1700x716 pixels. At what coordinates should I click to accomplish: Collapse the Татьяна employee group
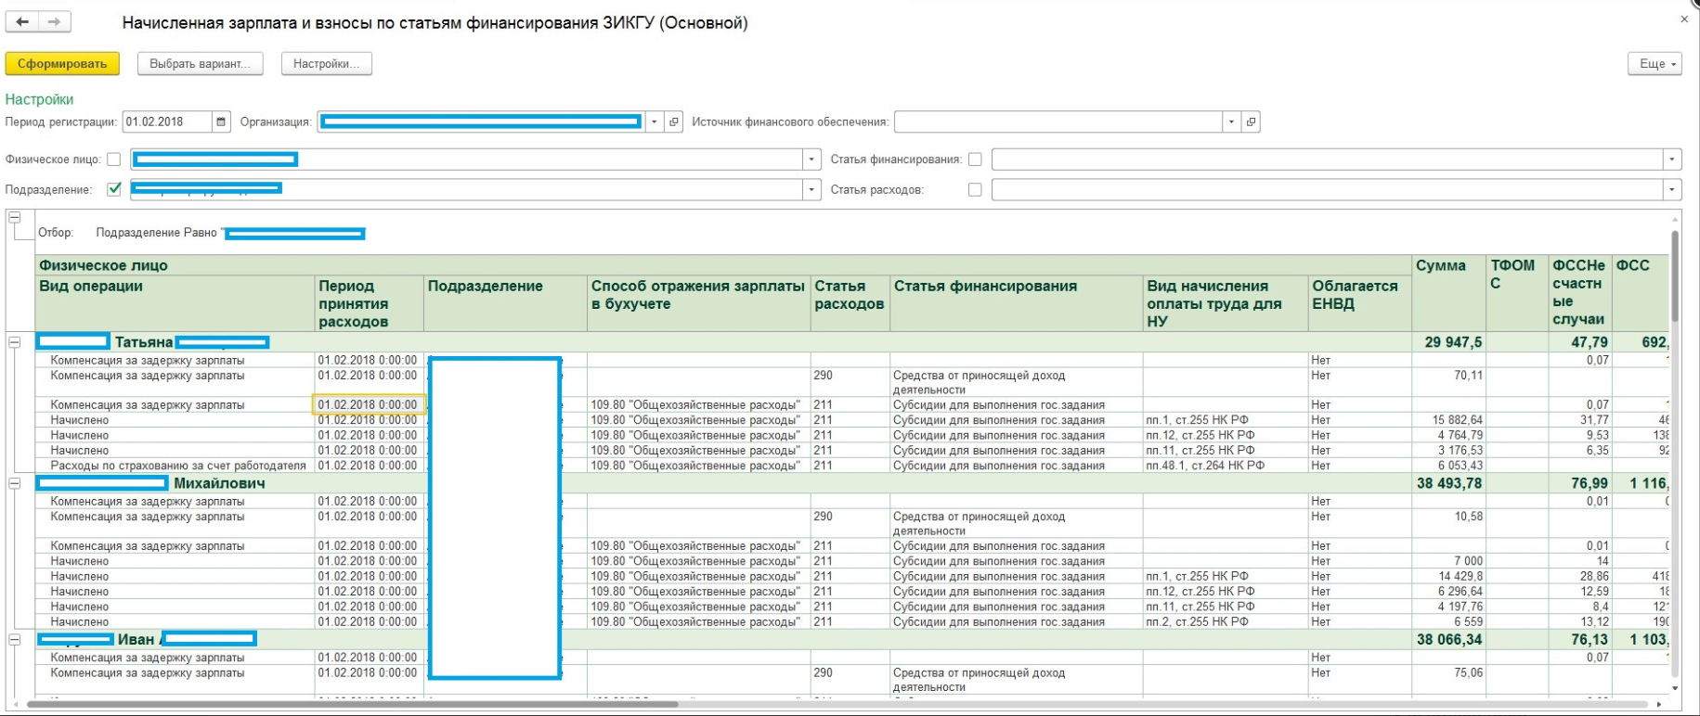[x=15, y=342]
